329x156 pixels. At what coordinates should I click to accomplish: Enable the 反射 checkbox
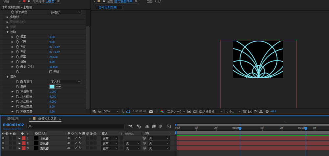pos(51,71)
